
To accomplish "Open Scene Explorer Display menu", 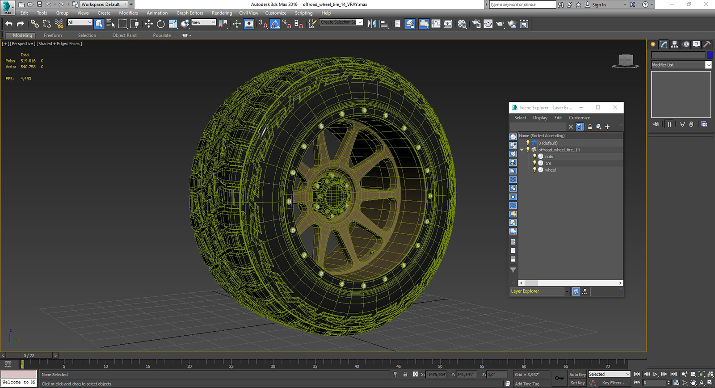I will pyautogui.click(x=540, y=118).
